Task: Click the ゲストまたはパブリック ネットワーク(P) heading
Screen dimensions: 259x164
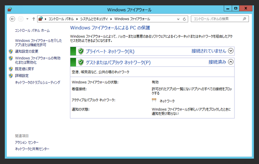Action: point(118,62)
